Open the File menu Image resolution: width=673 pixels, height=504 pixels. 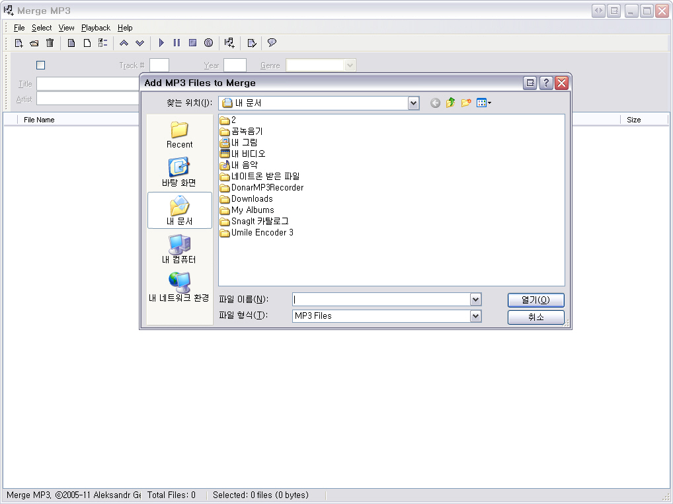[19, 28]
